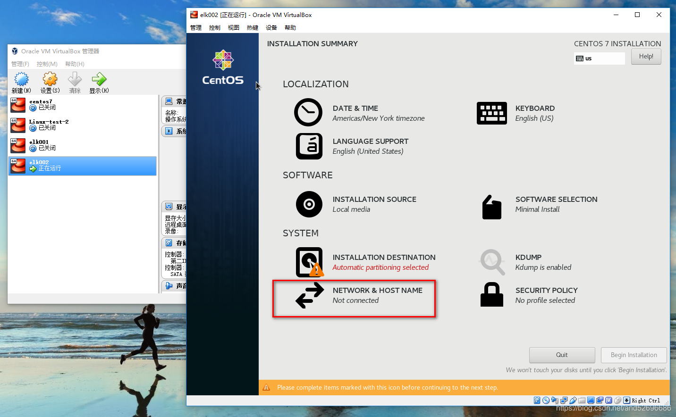The height and width of the screenshot is (417, 676).
Task: Maximize the elk002 VM window
Action: coord(637,15)
